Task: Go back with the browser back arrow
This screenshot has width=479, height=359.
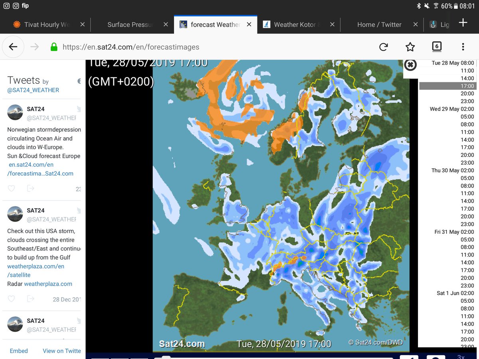Action: tap(13, 47)
